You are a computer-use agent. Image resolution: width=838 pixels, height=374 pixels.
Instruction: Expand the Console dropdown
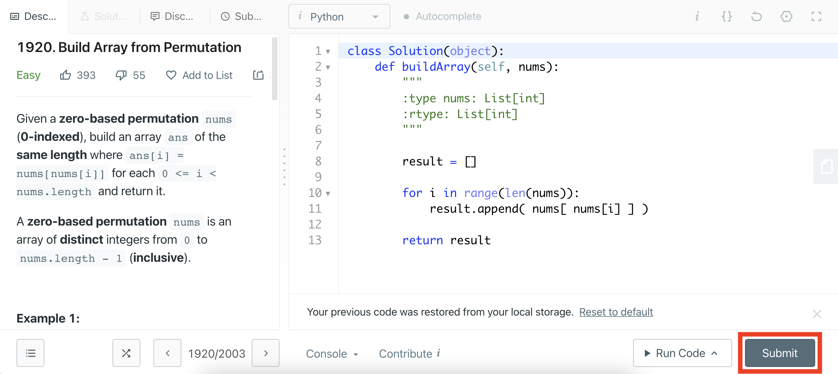click(332, 354)
